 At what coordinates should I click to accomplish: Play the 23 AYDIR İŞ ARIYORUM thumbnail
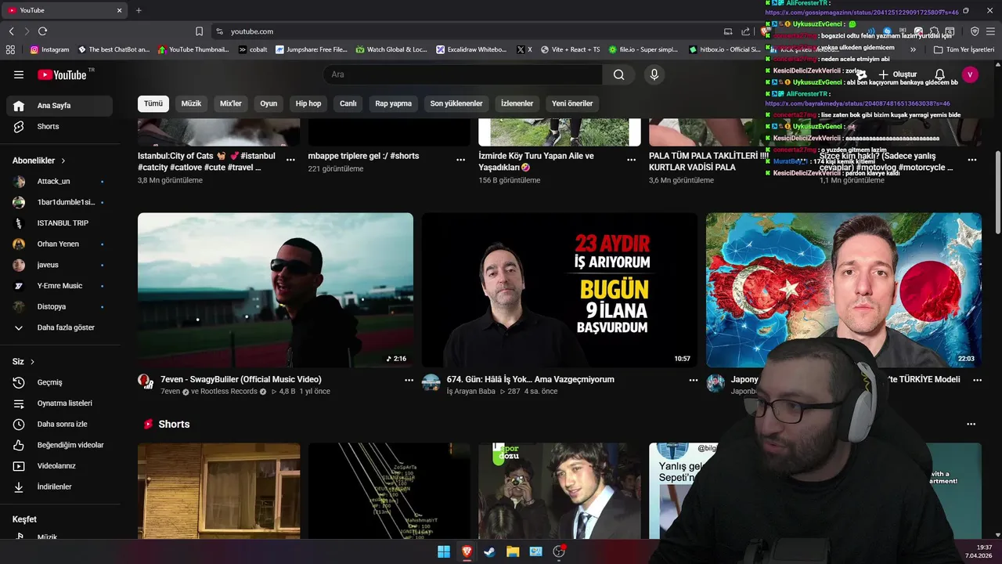click(x=559, y=290)
